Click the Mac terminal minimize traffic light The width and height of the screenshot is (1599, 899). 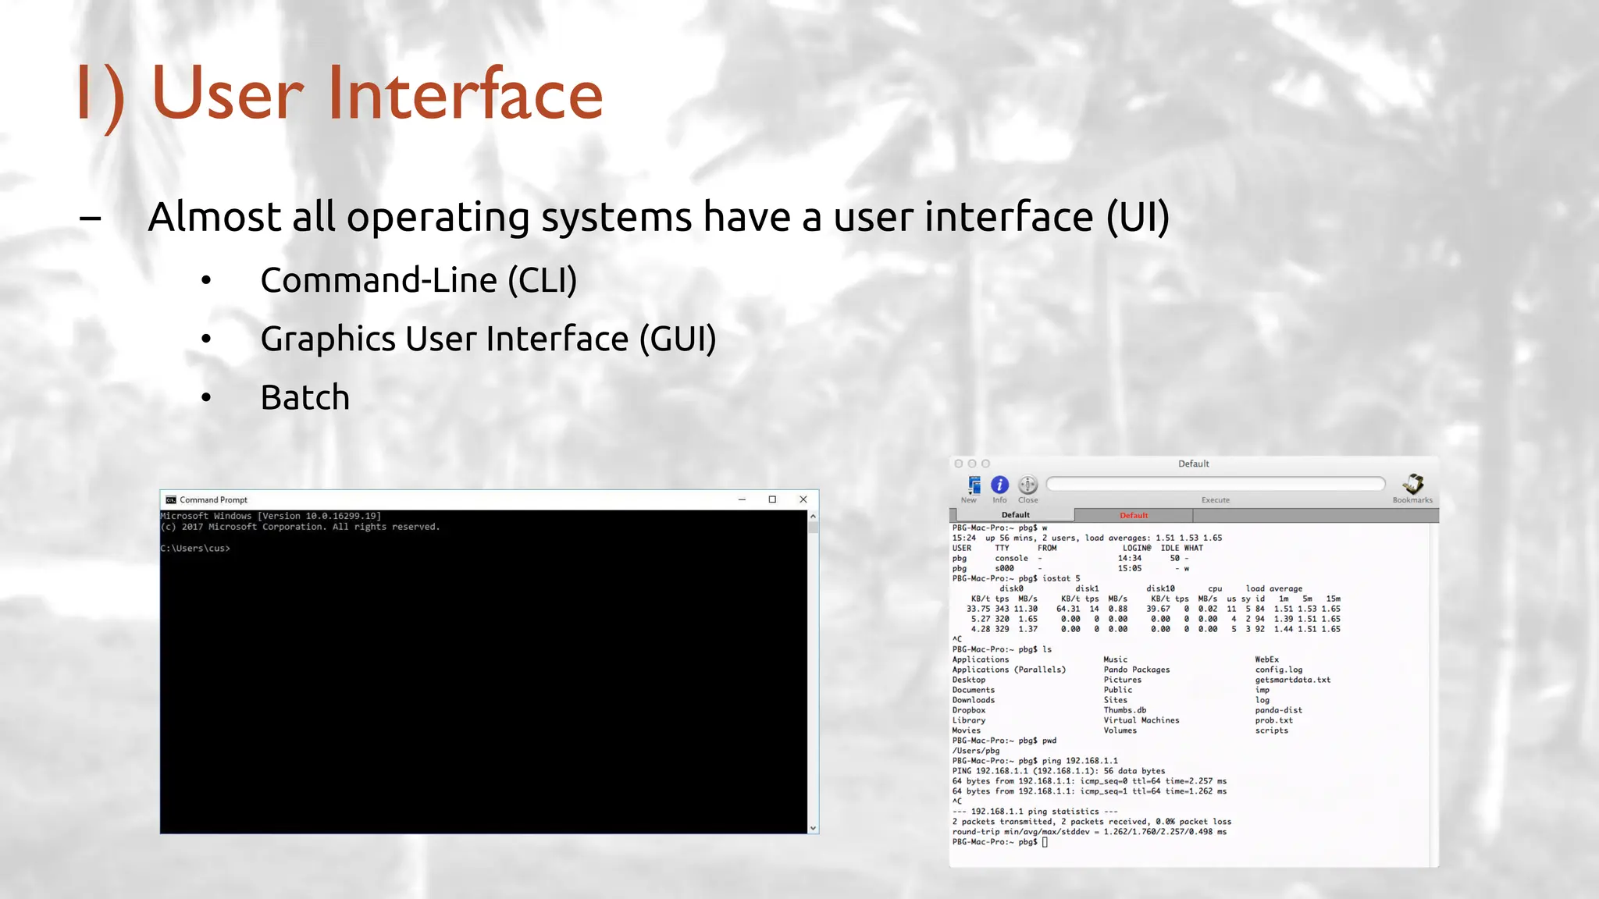click(x=972, y=464)
